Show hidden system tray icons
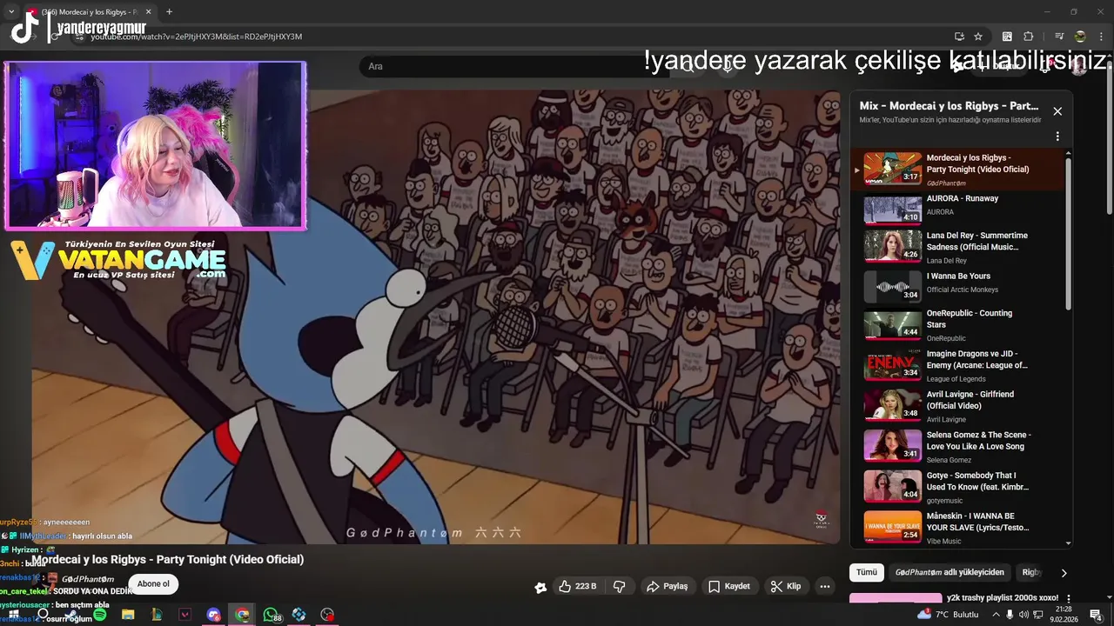Screen dimensions: 1114x626 pyautogui.click(x=997, y=615)
